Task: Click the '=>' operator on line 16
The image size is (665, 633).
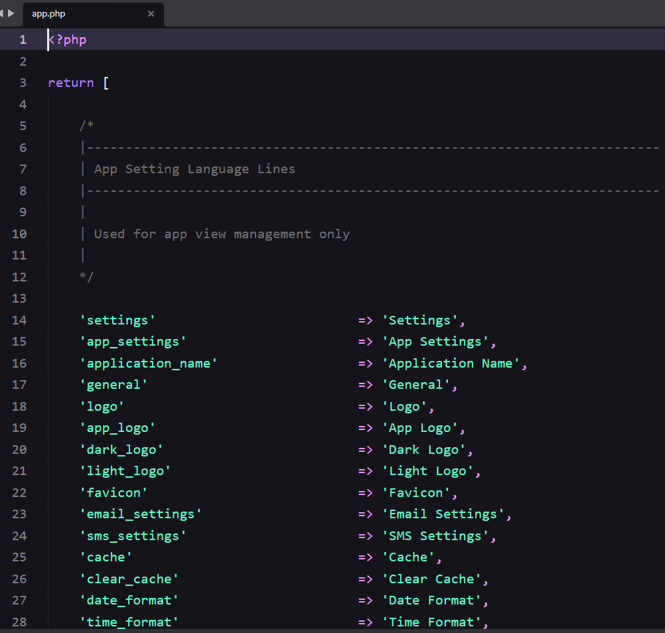Action: pos(365,364)
